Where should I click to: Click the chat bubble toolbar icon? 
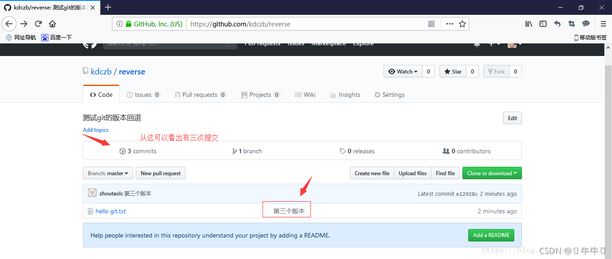586,24
